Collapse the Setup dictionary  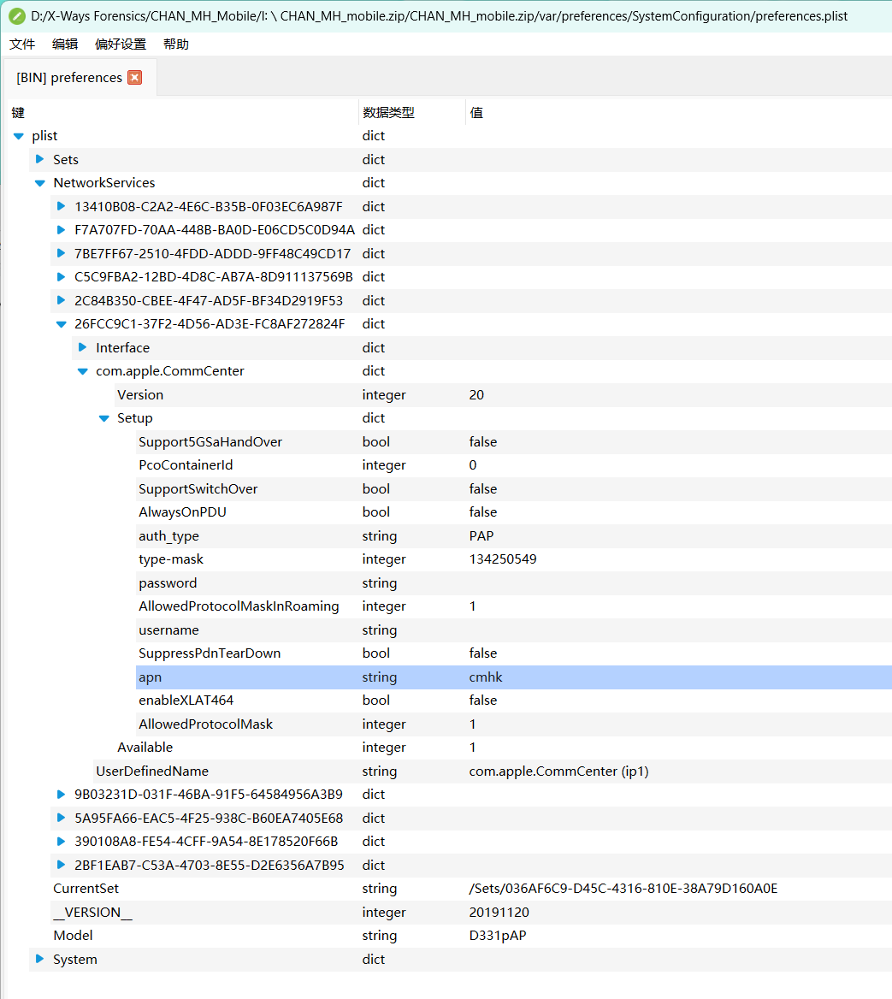[103, 418]
